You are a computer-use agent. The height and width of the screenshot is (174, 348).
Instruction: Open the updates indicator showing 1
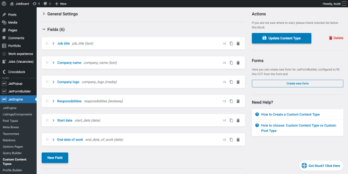(36, 4)
